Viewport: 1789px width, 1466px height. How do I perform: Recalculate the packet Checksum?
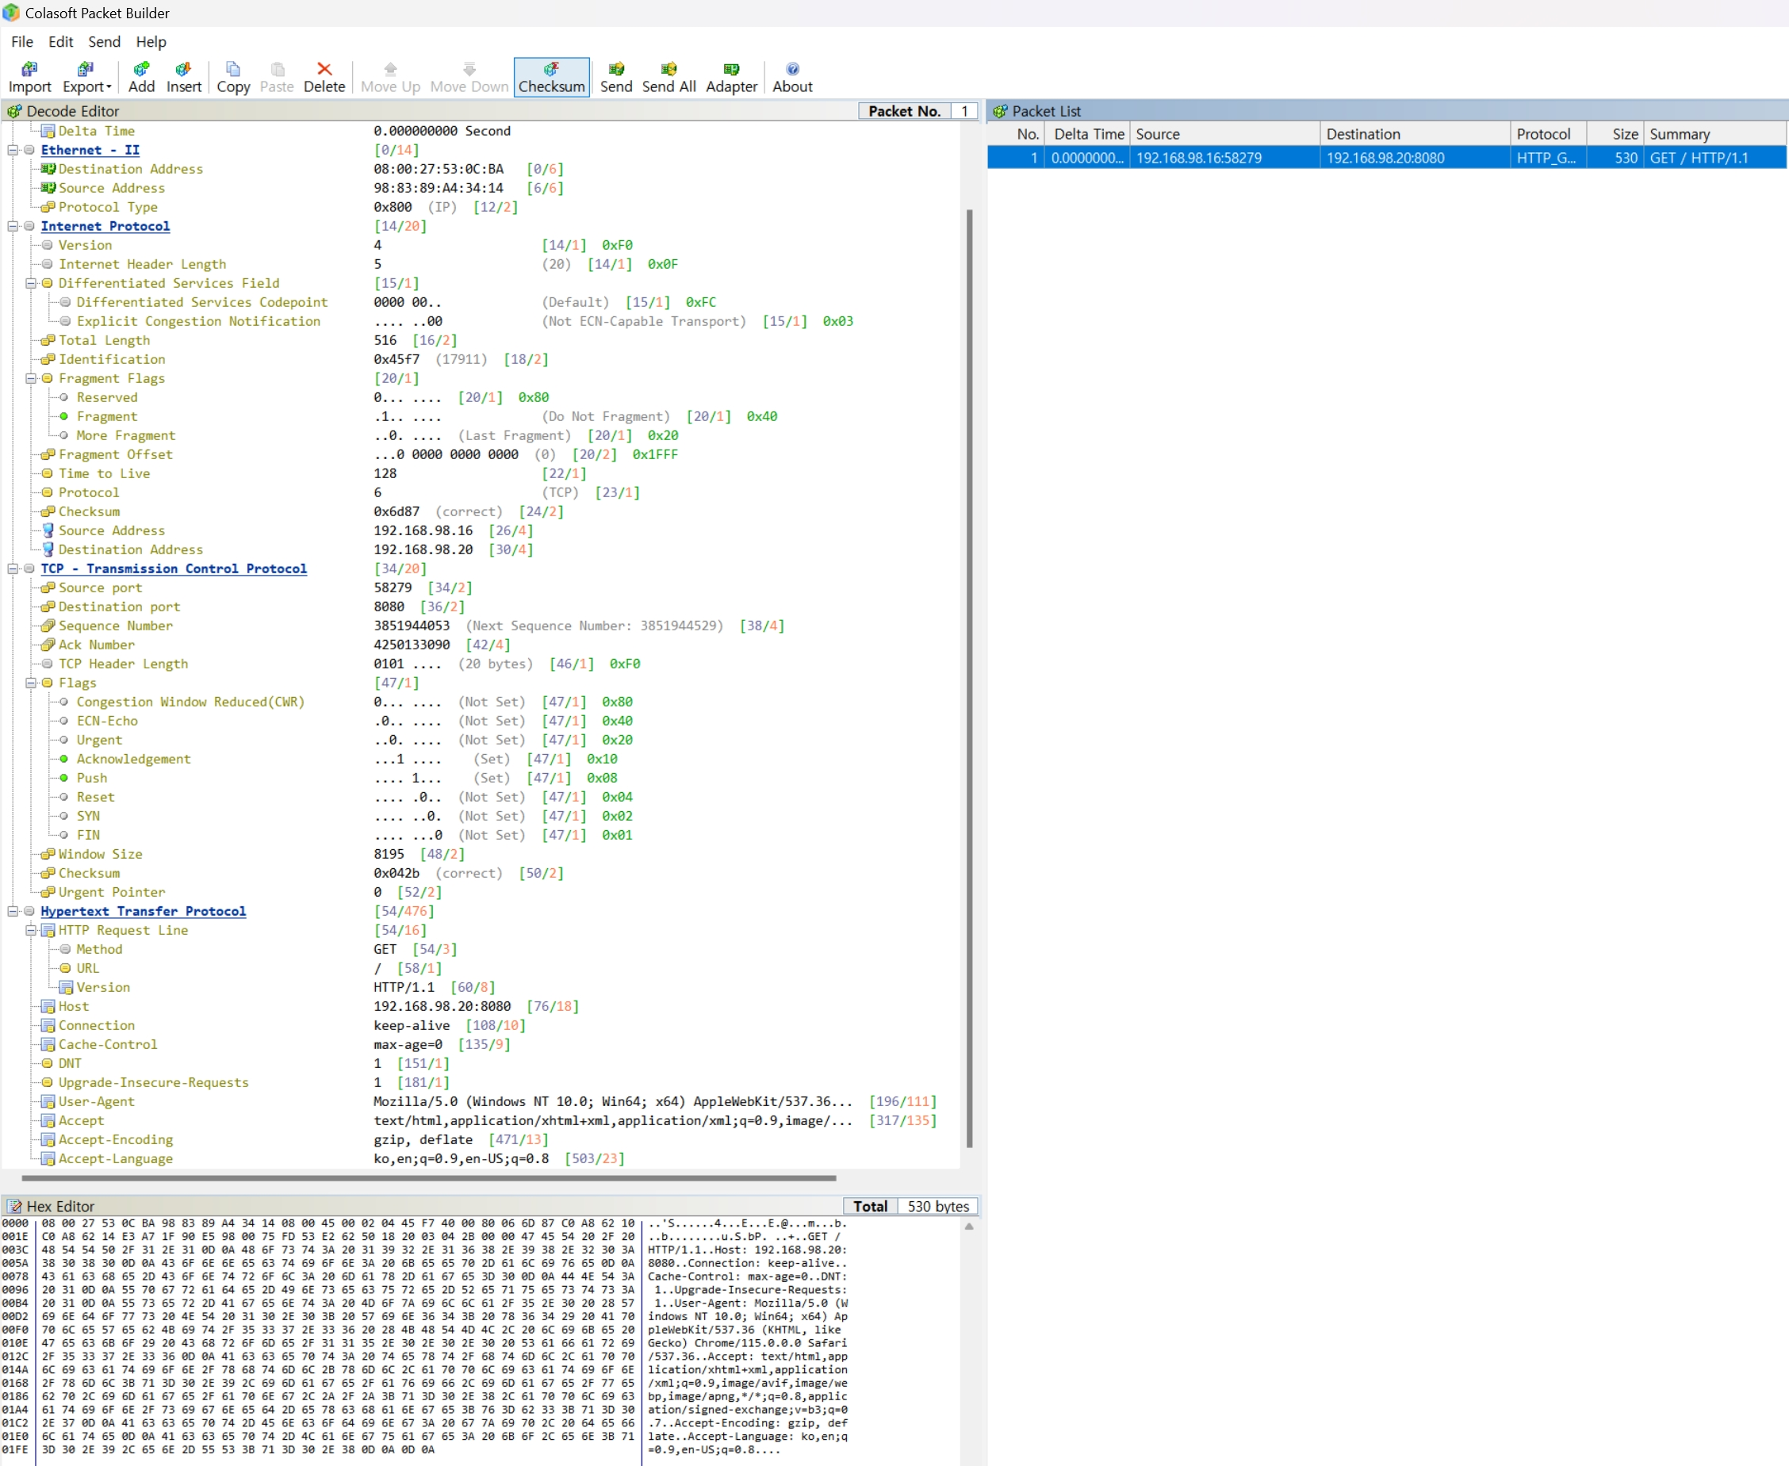click(x=552, y=77)
